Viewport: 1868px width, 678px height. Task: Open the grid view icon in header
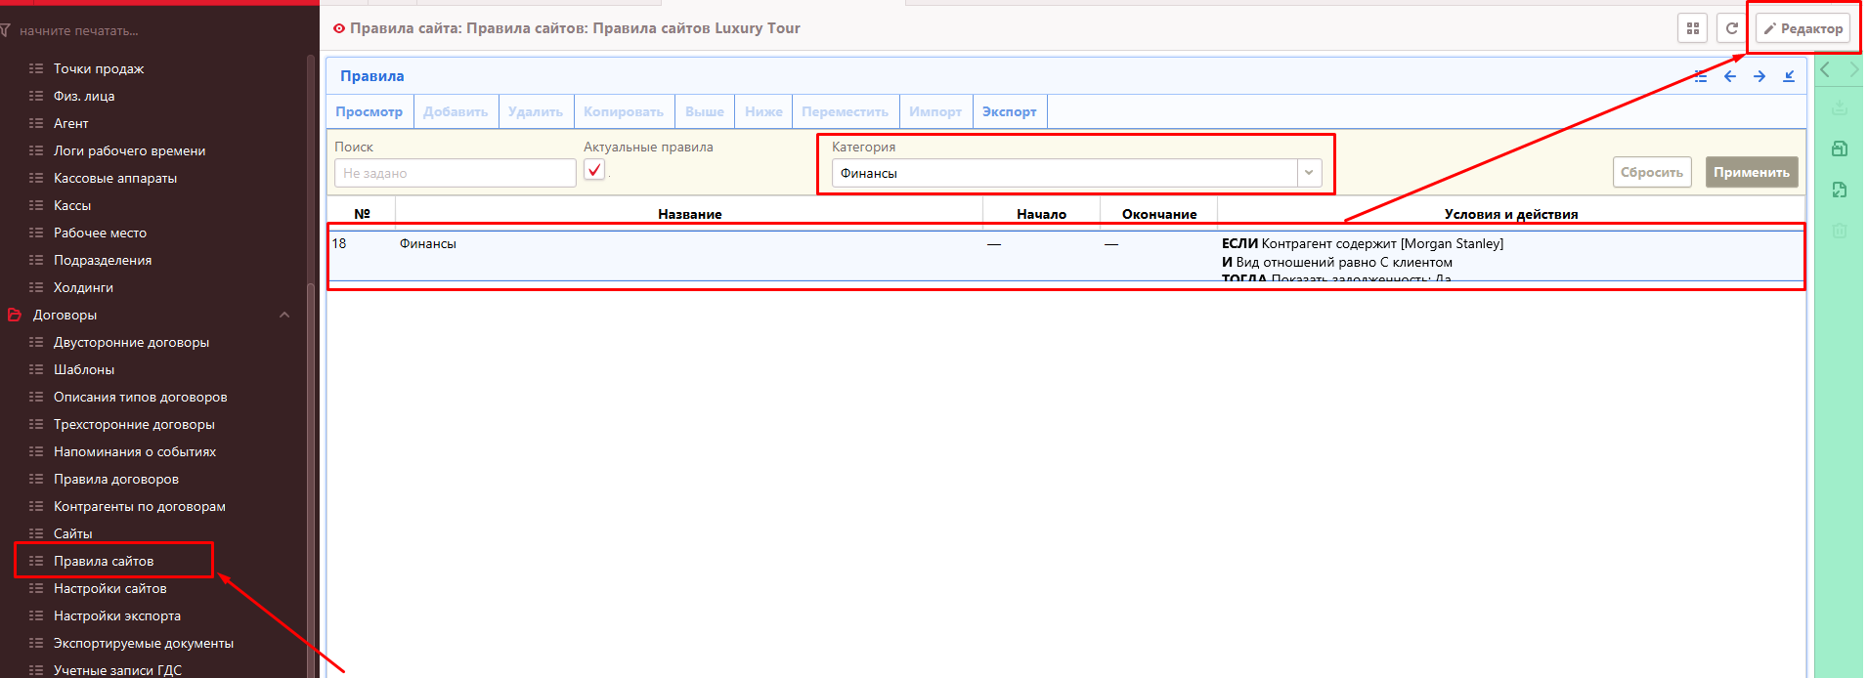click(1692, 28)
